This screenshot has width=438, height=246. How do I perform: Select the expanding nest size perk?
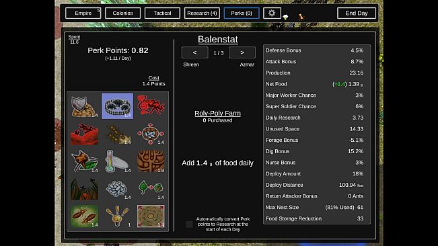click(151, 216)
